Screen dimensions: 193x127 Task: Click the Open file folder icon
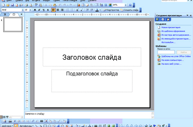(x=8, y=5)
